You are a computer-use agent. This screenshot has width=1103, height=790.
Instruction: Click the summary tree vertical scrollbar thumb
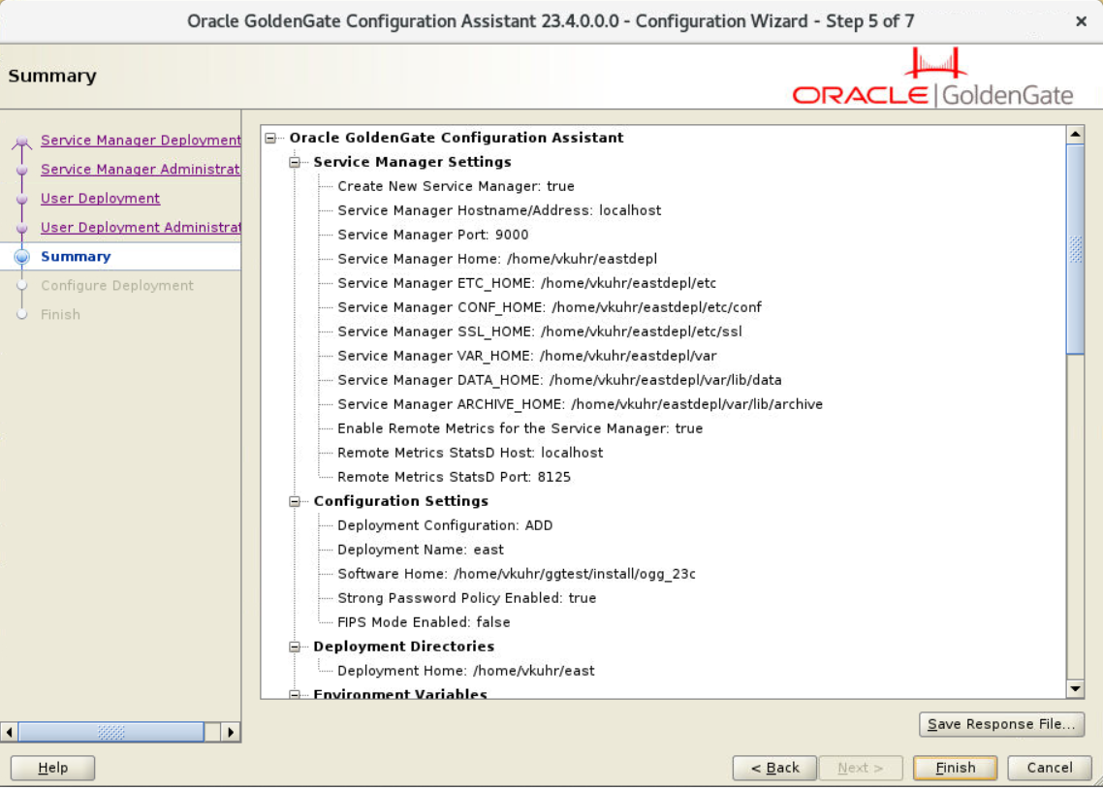pyautogui.click(x=1075, y=249)
